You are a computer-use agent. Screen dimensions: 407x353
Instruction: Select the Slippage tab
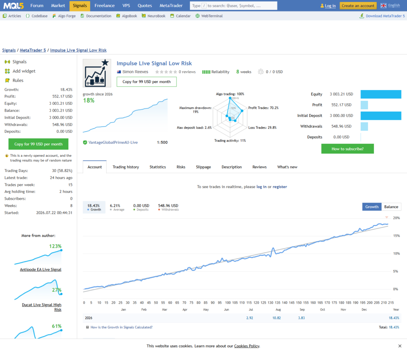[x=203, y=167]
